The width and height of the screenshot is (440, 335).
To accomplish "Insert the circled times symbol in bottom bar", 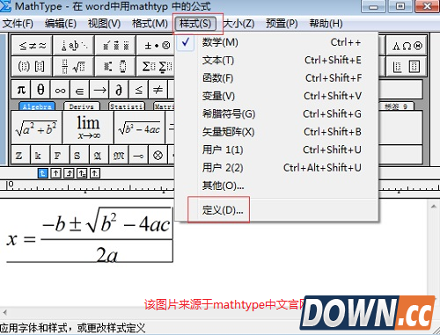I will 158,155.
